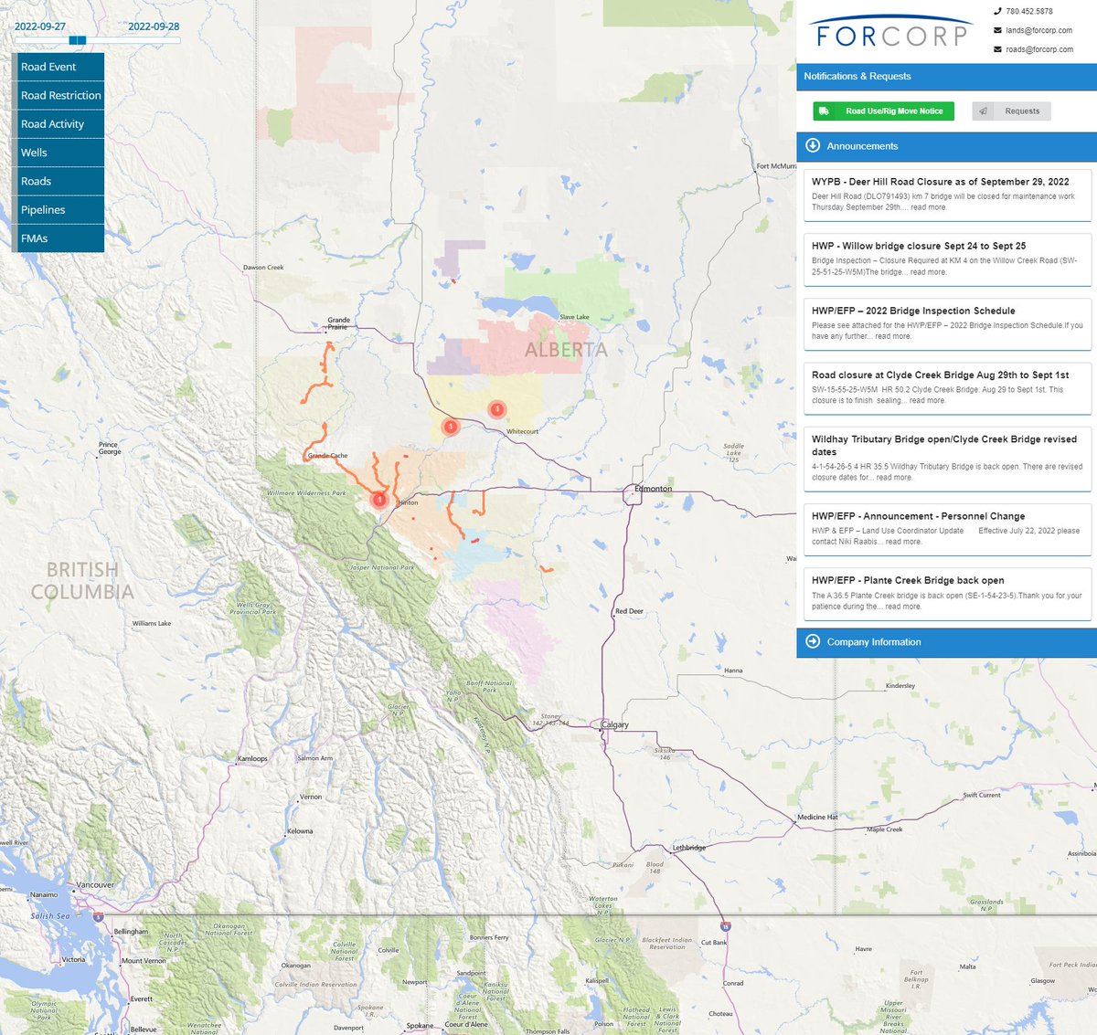Open the HWP Willow bridge closure announcement

(947, 259)
